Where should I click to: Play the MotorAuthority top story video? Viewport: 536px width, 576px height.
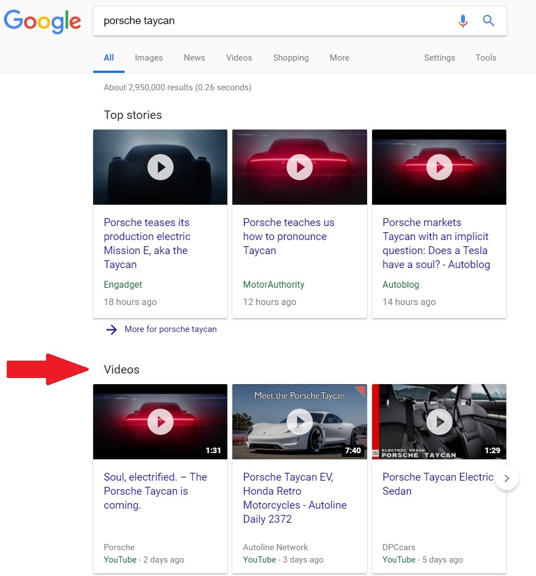pyautogui.click(x=300, y=167)
